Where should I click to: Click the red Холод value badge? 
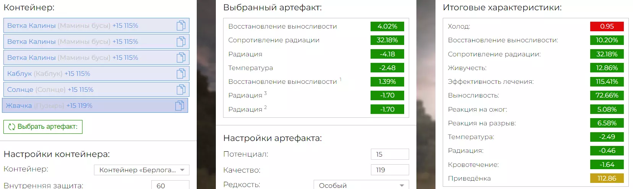[607, 26]
